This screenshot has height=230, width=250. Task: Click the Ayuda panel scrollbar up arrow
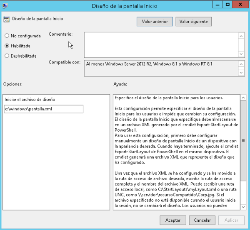243,98
